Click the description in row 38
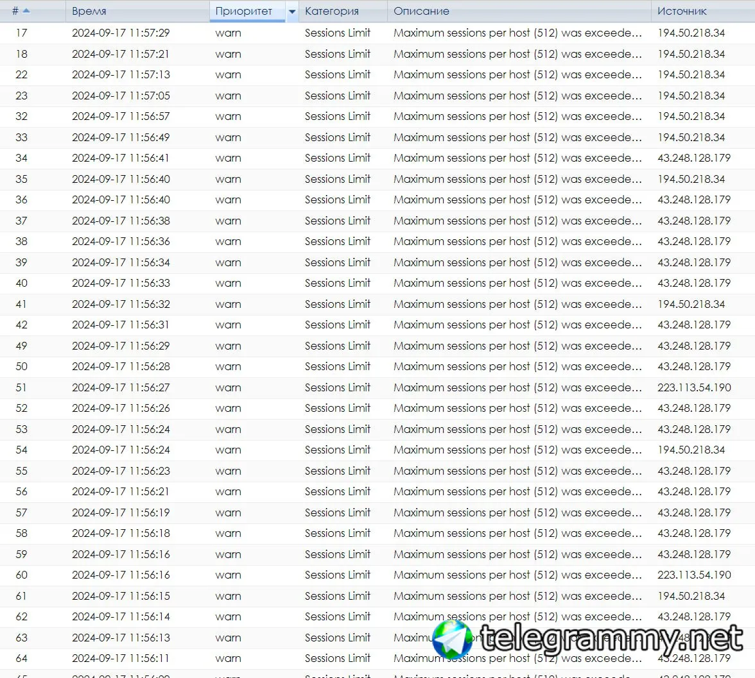Screen dimensions: 755x678 (517, 242)
